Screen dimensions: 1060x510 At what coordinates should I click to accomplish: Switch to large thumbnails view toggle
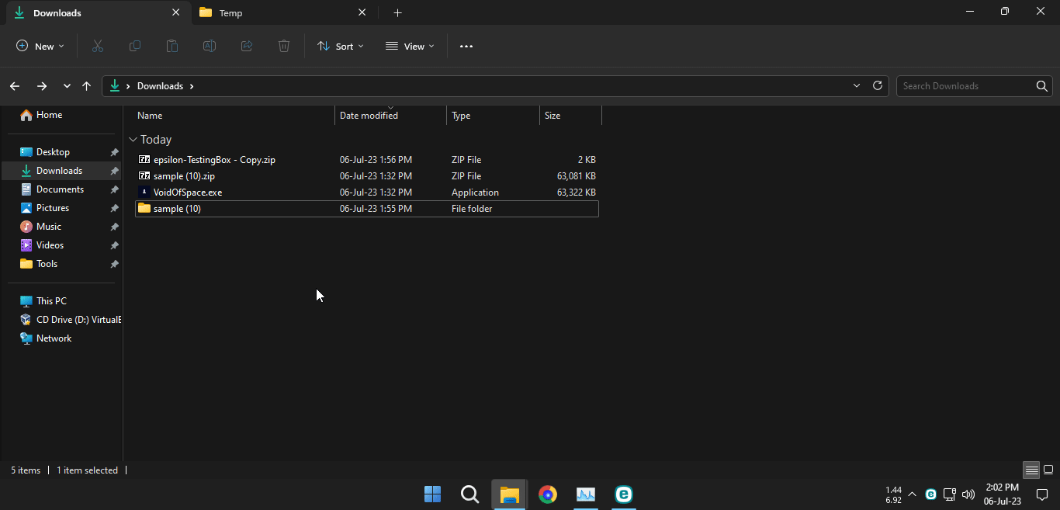coord(1048,470)
